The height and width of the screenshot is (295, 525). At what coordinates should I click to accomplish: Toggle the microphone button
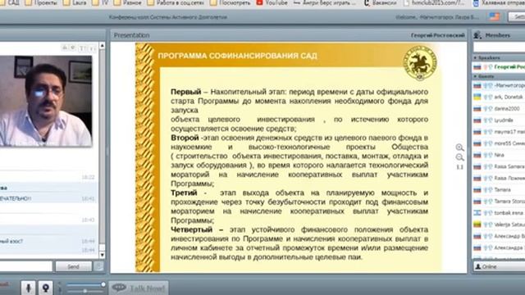click(29, 288)
